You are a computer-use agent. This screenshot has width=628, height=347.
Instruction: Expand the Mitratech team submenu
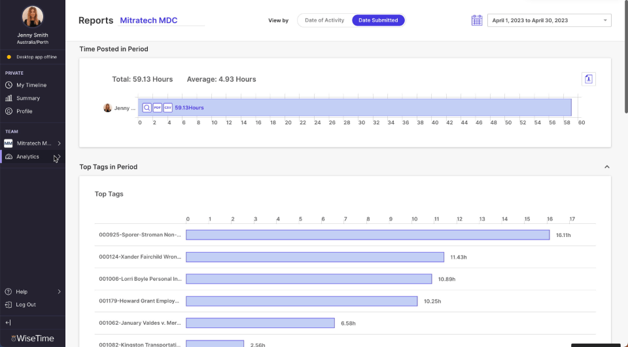point(59,143)
